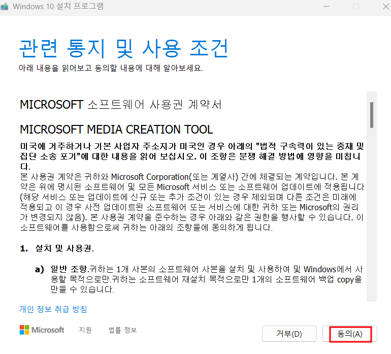Click the '1. 설치 및 사용권.' section heading

click(x=57, y=248)
